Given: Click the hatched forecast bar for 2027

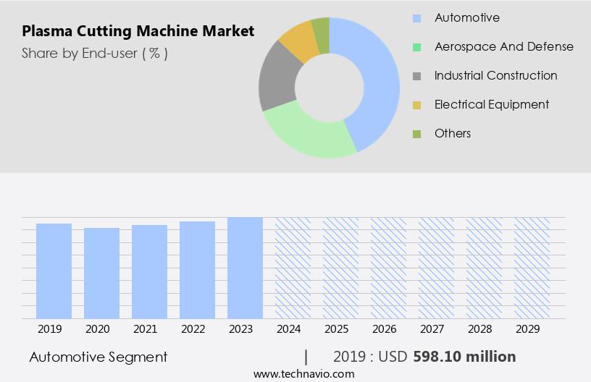Looking at the screenshot, I should (436, 268).
